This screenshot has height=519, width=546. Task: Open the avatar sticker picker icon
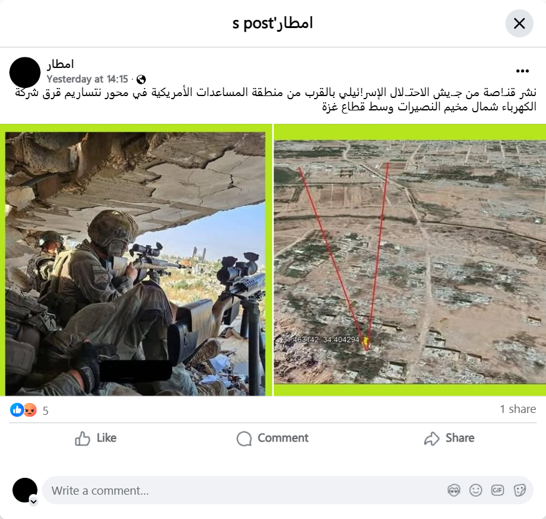pyautogui.click(x=454, y=490)
